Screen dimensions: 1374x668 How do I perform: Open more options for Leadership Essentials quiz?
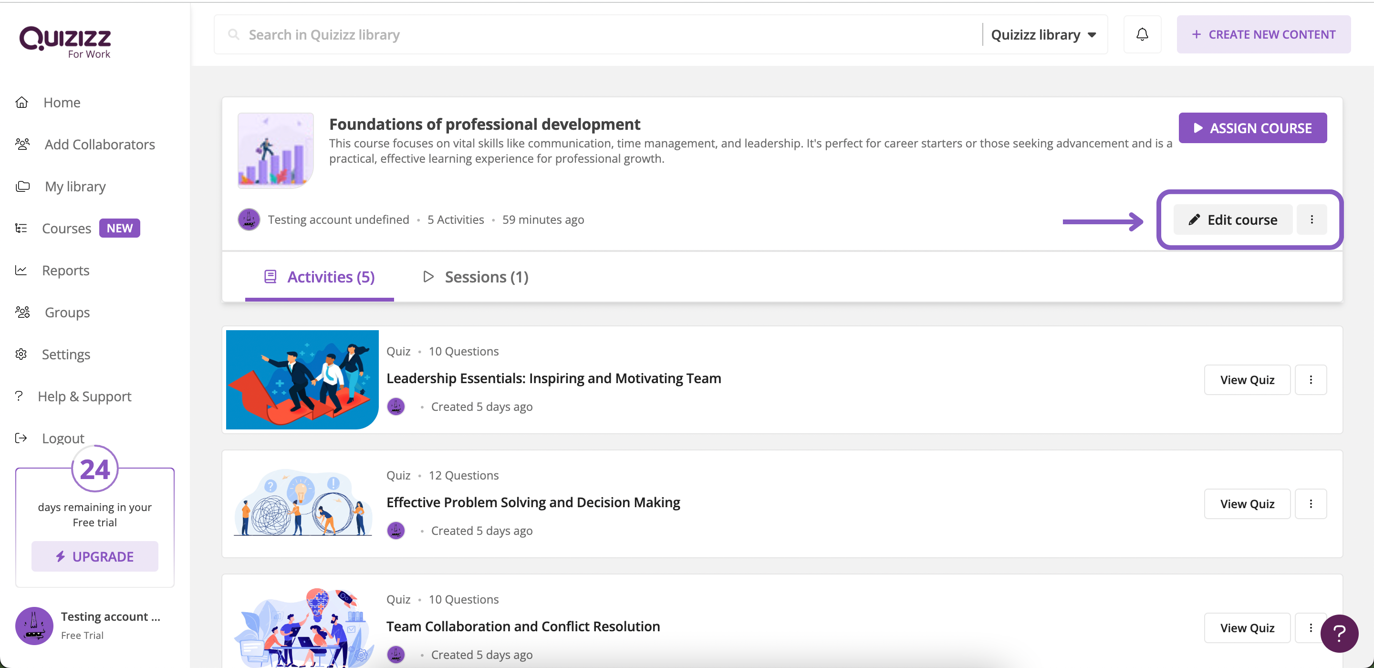tap(1311, 380)
